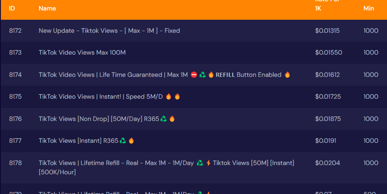Click 'TikTok Views | Lifetime Refill' in row 8178
The image size is (387, 194).
click(x=79, y=163)
